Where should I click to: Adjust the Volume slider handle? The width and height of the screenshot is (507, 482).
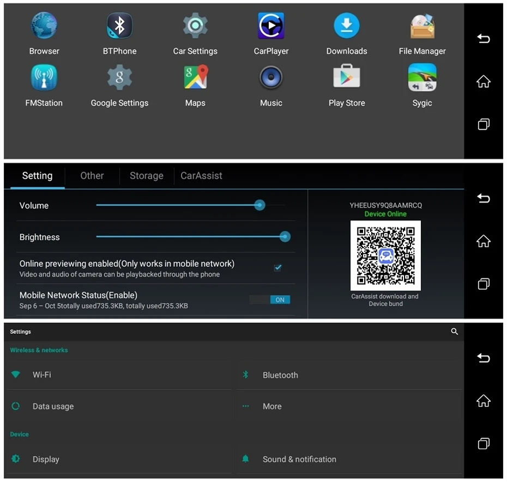pyautogui.click(x=259, y=205)
